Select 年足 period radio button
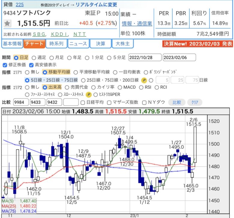Image resolution: width=234 pixels, height=218 pixels. click(x=69, y=58)
